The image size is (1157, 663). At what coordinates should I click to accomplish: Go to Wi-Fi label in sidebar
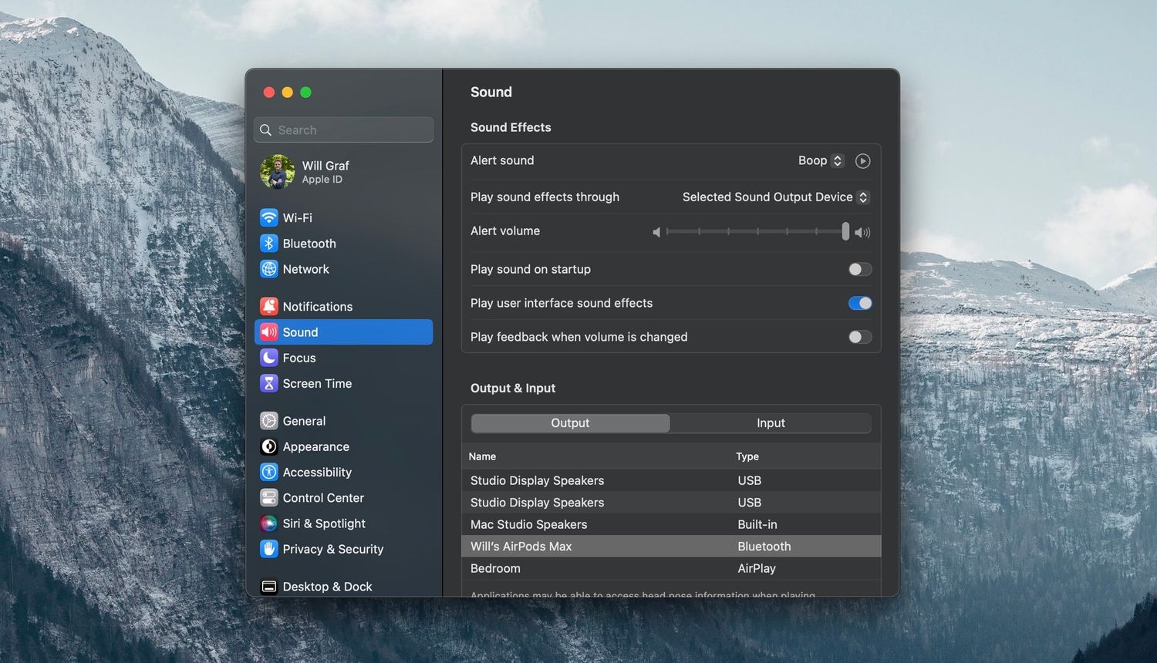click(x=298, y=217)
